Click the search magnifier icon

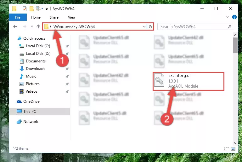click(229, 26)
